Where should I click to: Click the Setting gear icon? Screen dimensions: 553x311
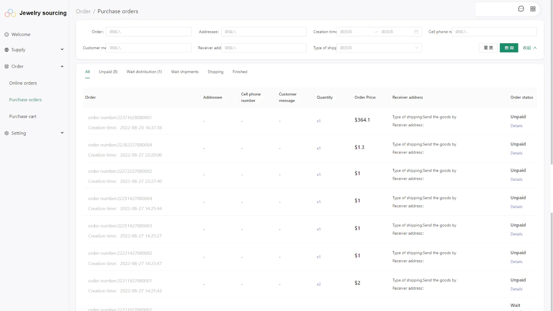click(x=7, y=133)
